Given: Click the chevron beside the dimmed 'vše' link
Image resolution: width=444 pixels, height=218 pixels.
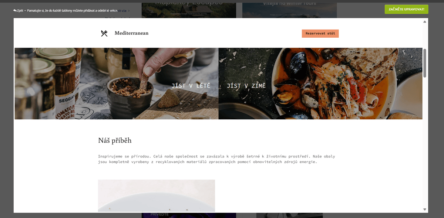Looking at the screenshot, I should [x=129, y=11].
